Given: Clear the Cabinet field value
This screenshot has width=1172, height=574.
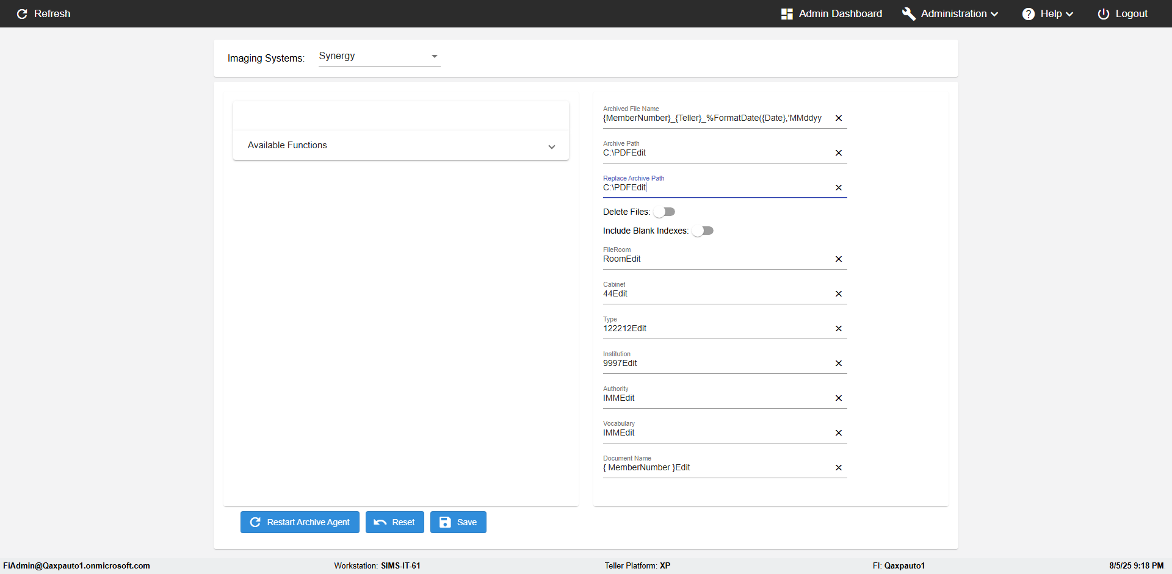Looking at the screenshot, I should 838,294.
